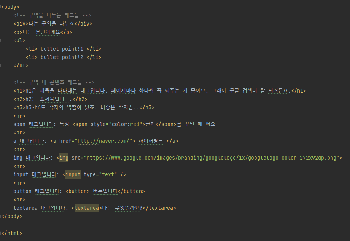Click the link text '하이퍼링크'

pyautogui.click(x=151, y=141)
